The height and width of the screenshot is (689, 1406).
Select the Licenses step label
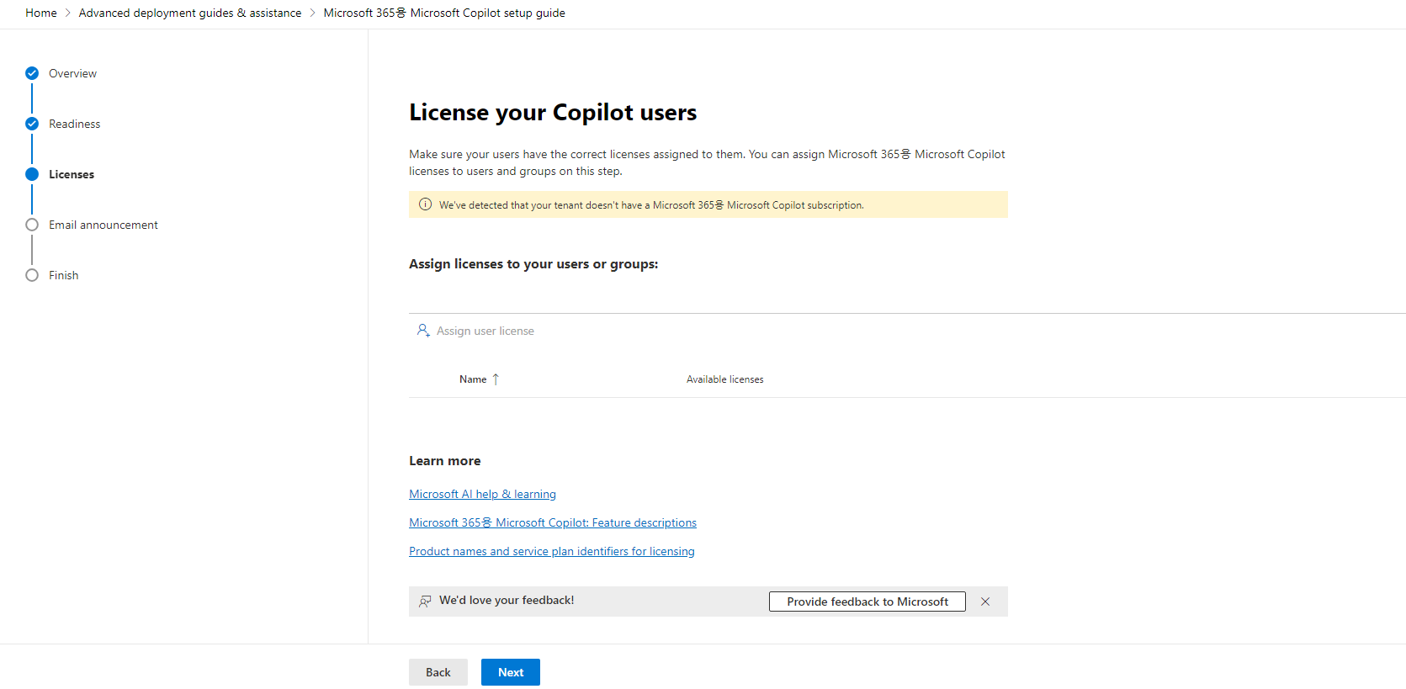click(x=72, y=174)
